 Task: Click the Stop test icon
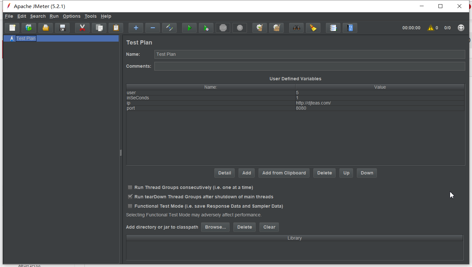point(223,28)
